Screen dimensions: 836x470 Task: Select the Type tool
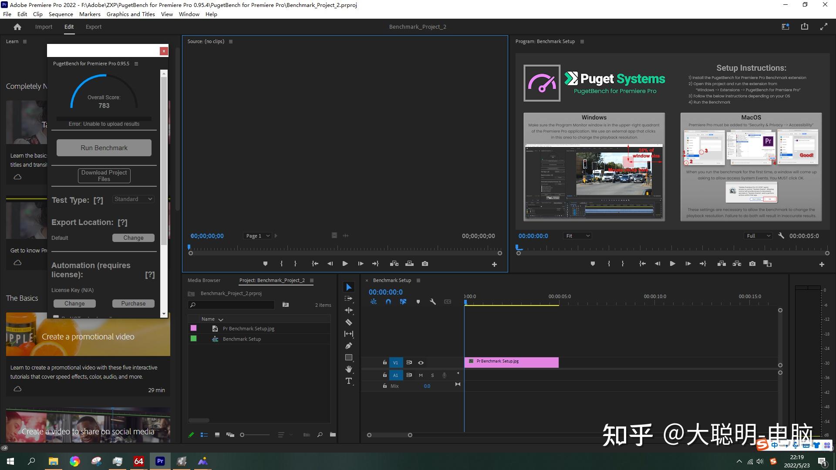click(x=349, y=381)
